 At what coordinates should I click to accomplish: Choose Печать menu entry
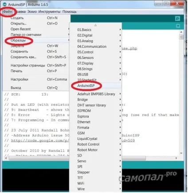pyautogui.click(x=36, y=71)
